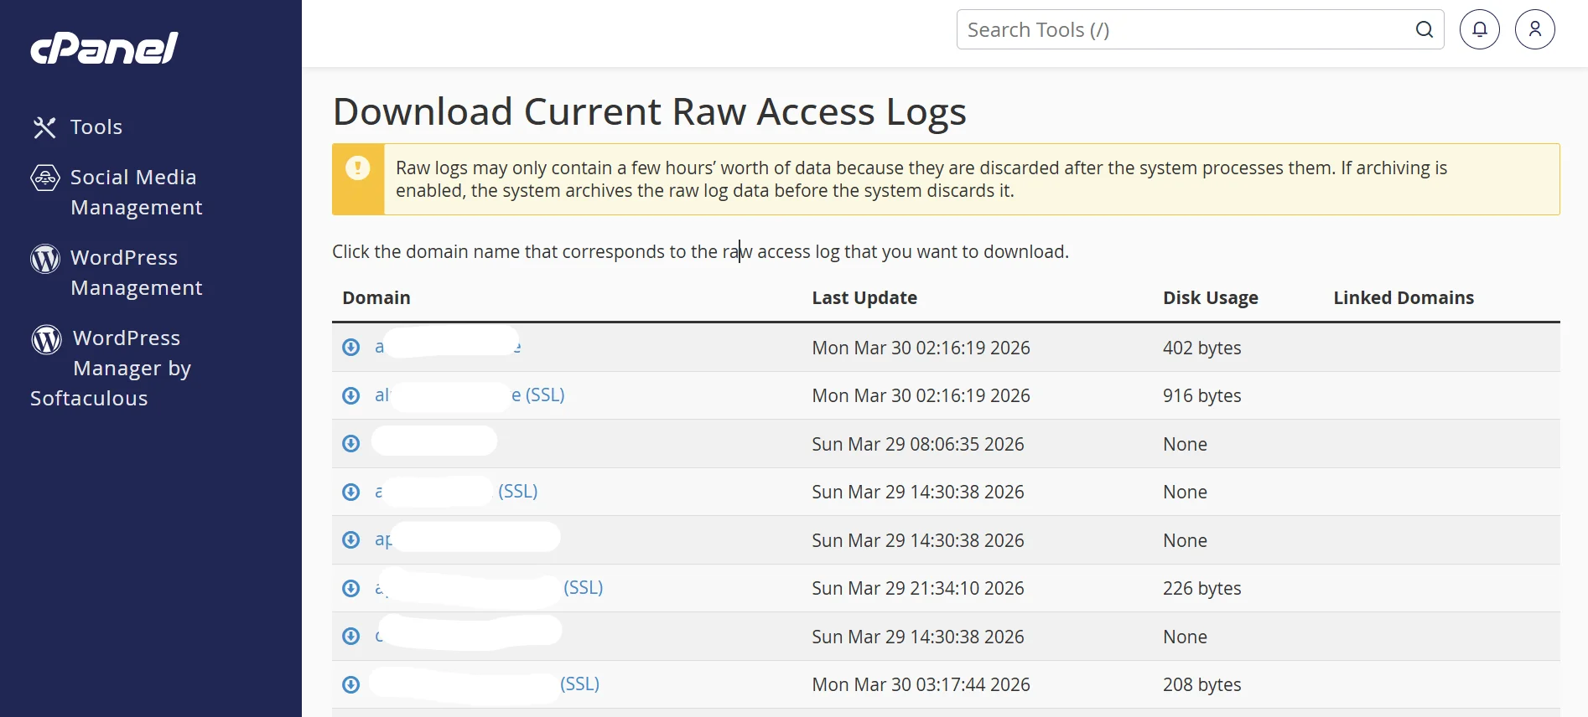
Task: Download log icon for the 916 bytes row
Action: (x=351, y=395)
